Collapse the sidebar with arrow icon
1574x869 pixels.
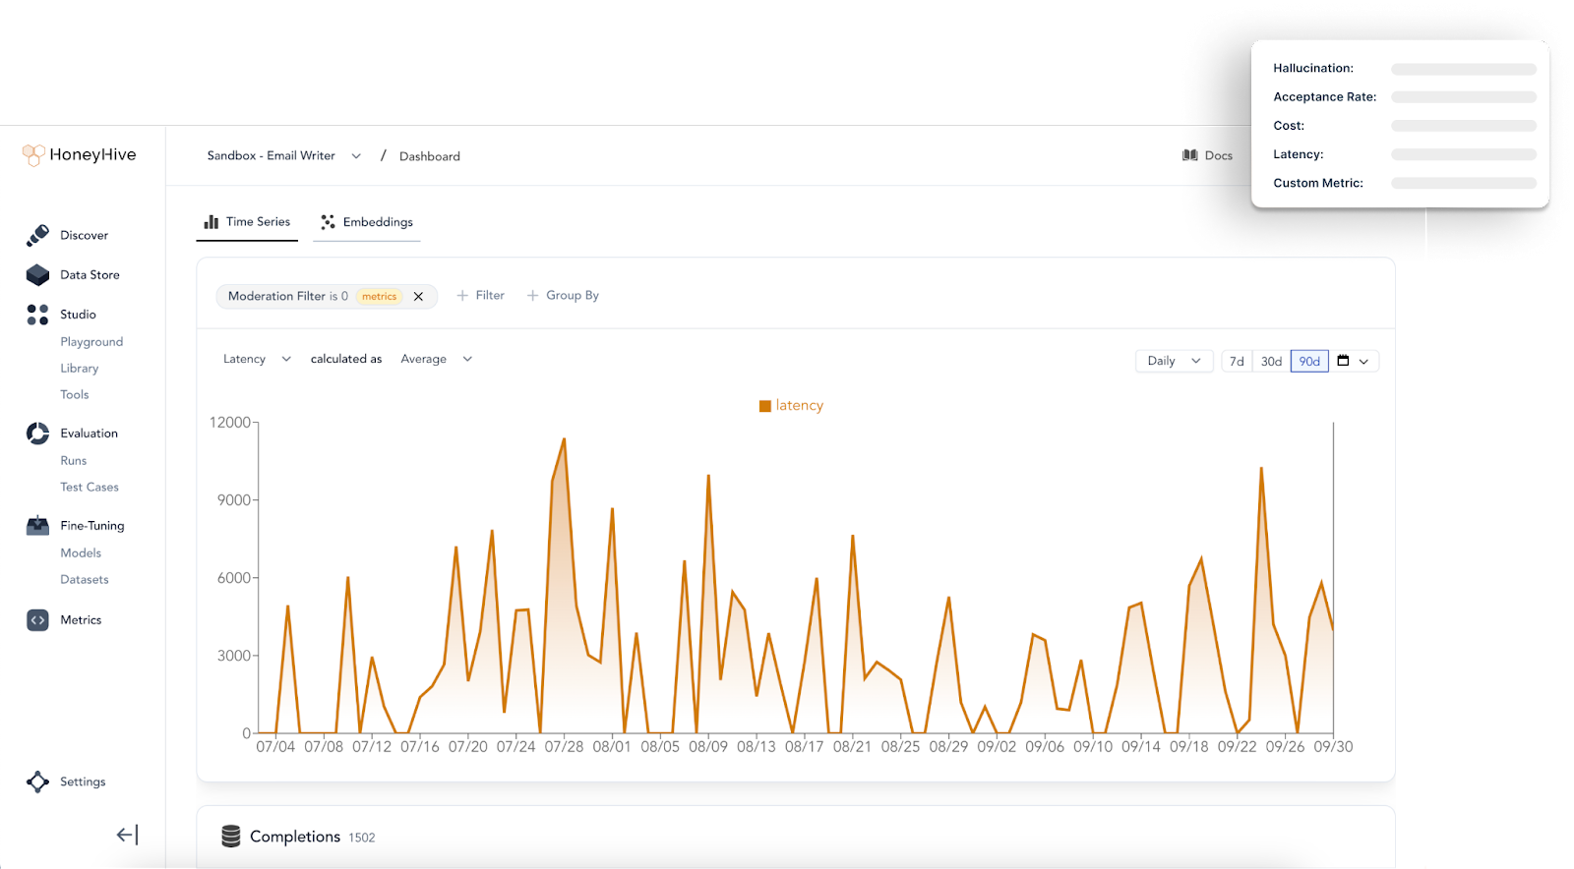127,835
